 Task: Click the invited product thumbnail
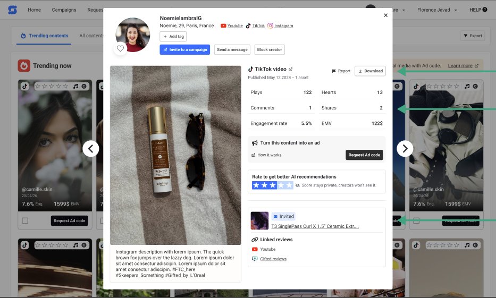(259, 220)
